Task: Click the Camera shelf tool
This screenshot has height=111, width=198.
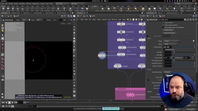Action: click(x=97, y=9)
